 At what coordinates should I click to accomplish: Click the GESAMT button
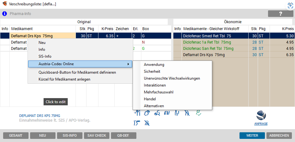16,135
